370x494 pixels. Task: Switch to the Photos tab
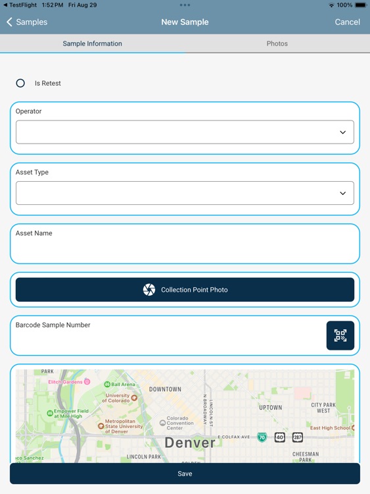point(277,43)
